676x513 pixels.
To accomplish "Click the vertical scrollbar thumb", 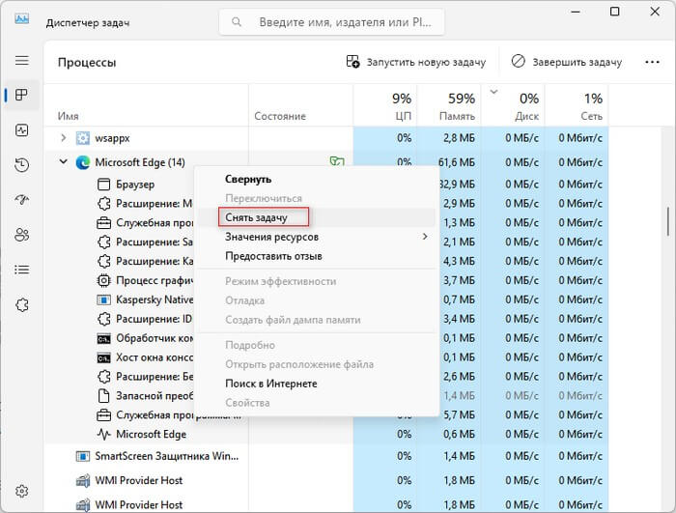I will click(668, 221).
